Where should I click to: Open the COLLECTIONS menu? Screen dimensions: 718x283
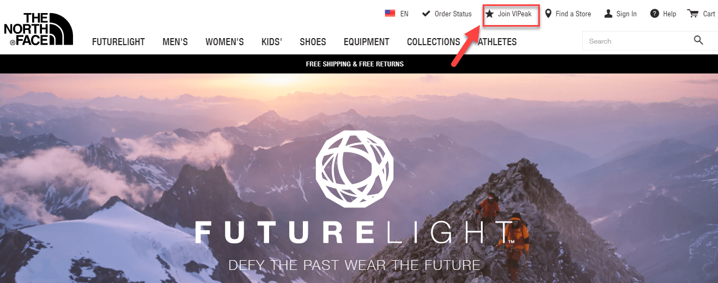click(434, 42)
